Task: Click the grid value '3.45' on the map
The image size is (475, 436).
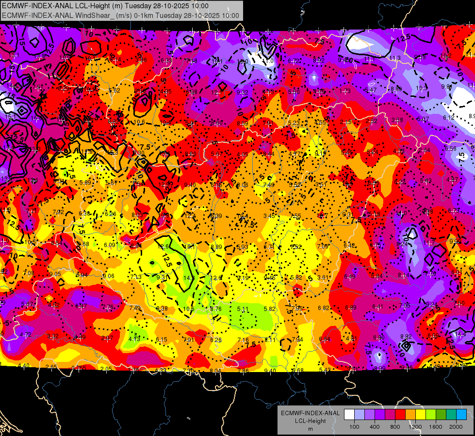Action: click(x=269, y=216)
